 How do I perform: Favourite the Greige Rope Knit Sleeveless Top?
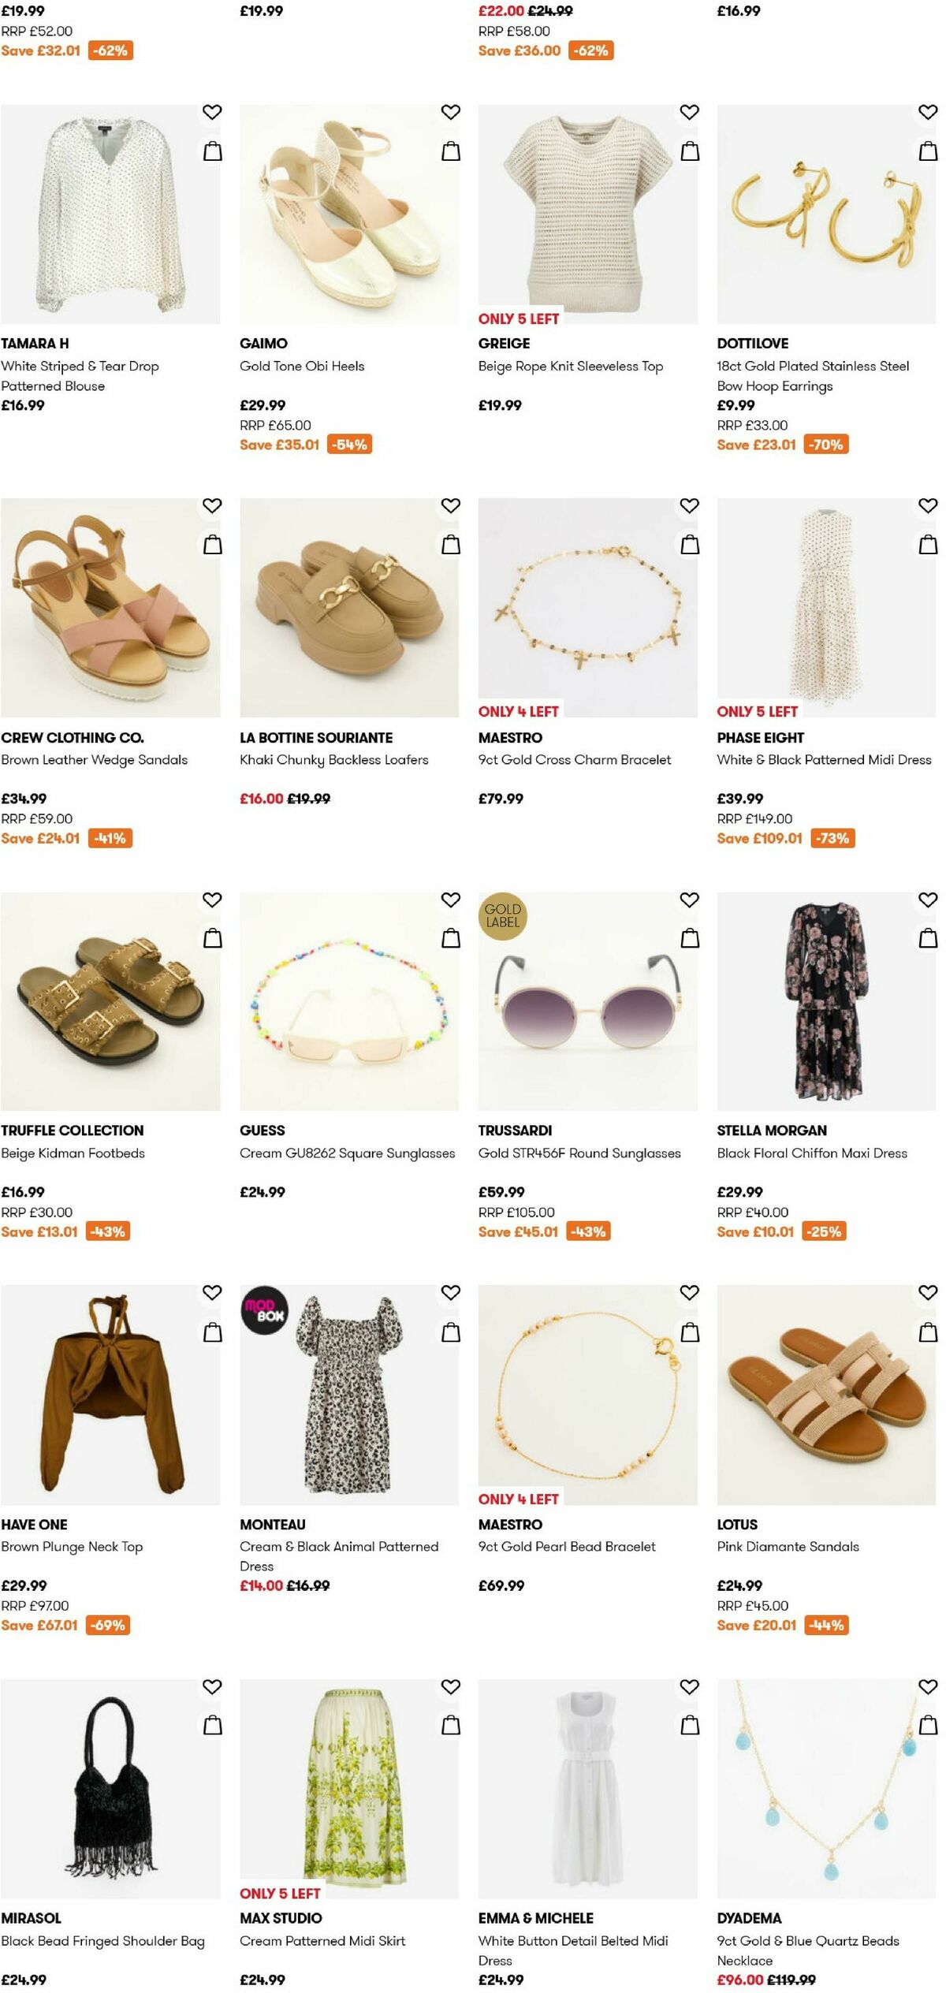pos(689,112)
